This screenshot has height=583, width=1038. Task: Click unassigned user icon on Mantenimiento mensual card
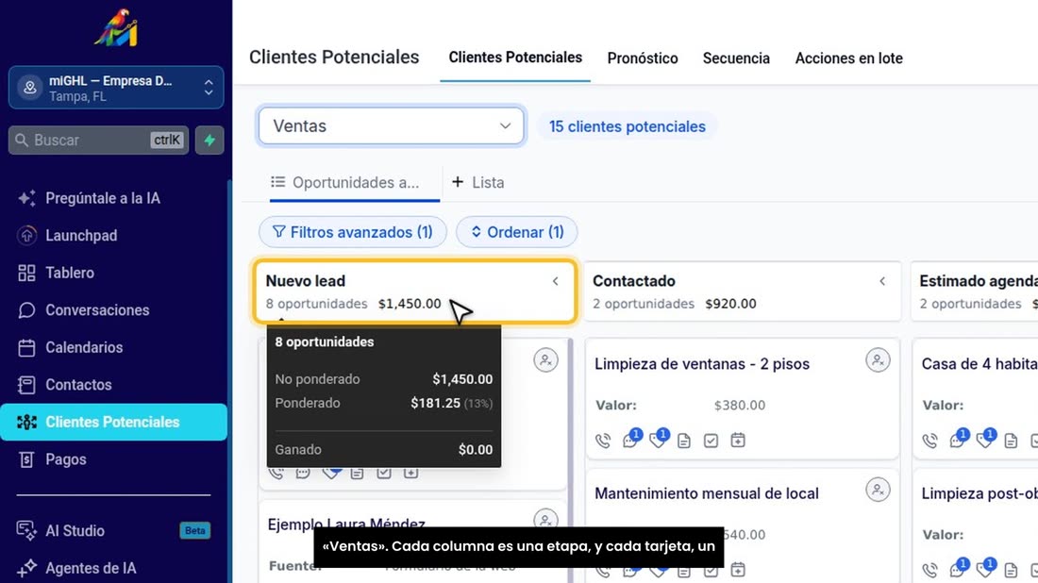(x=878, y=490)
